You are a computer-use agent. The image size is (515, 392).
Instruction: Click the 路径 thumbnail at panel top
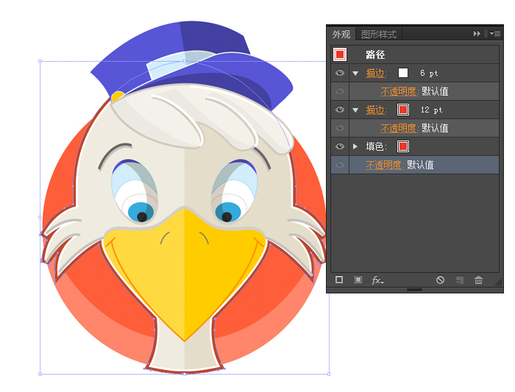pos(340,54)
